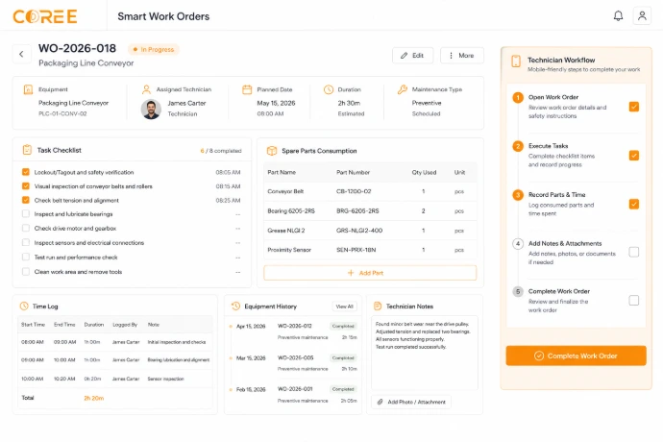Click the Assigned Technician person icon

(x=146, y=89)
